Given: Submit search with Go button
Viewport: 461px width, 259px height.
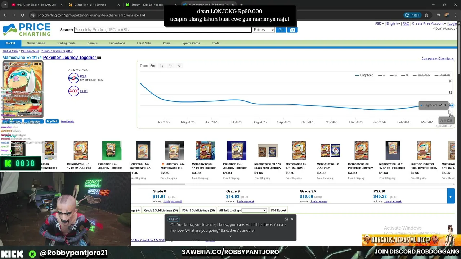Looking at the screenshot, I should click(x=281, y=30).
